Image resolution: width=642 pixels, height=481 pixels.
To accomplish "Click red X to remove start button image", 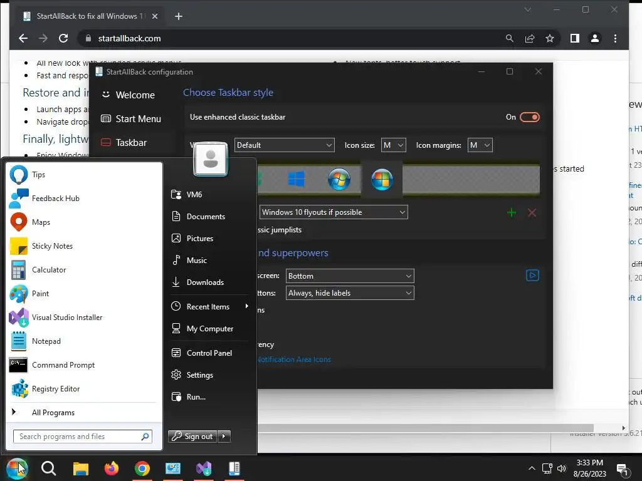I will point(532,213).
